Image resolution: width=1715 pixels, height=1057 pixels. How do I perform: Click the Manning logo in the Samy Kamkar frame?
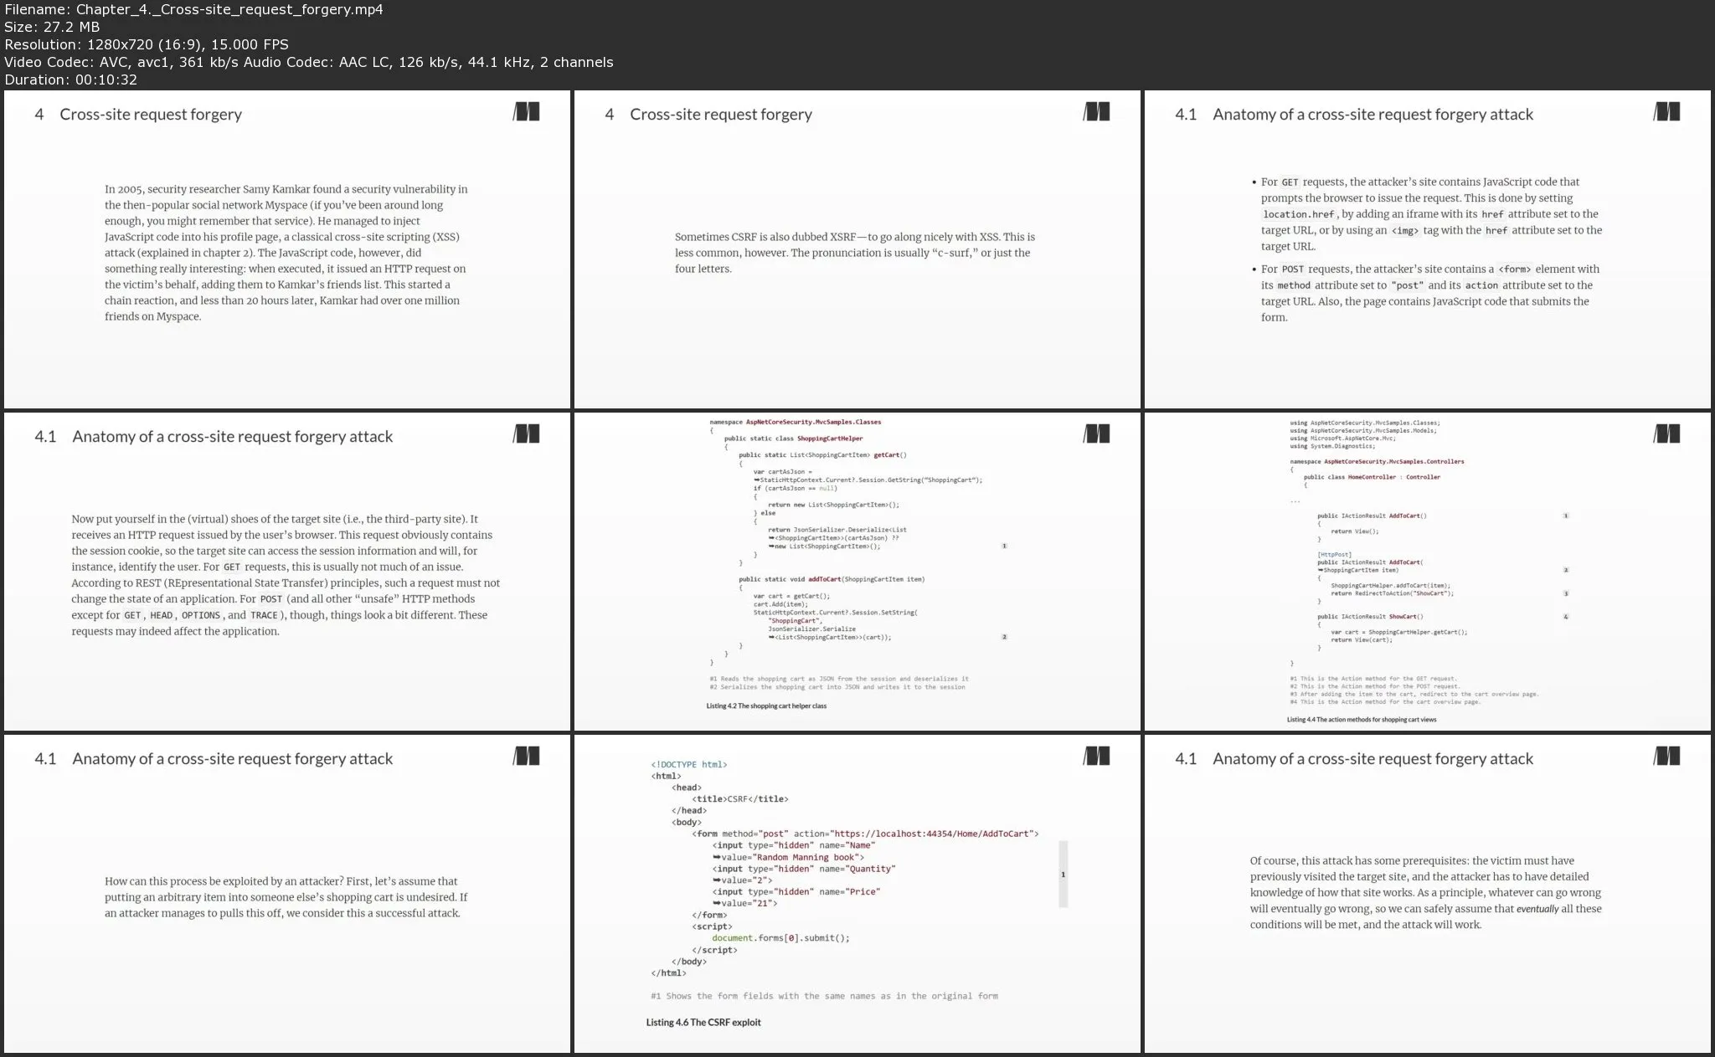coord(527,112)
